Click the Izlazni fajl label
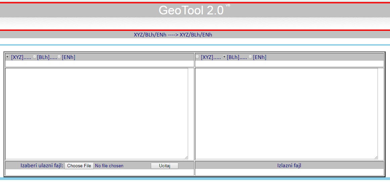 click(x=289, y=165)
